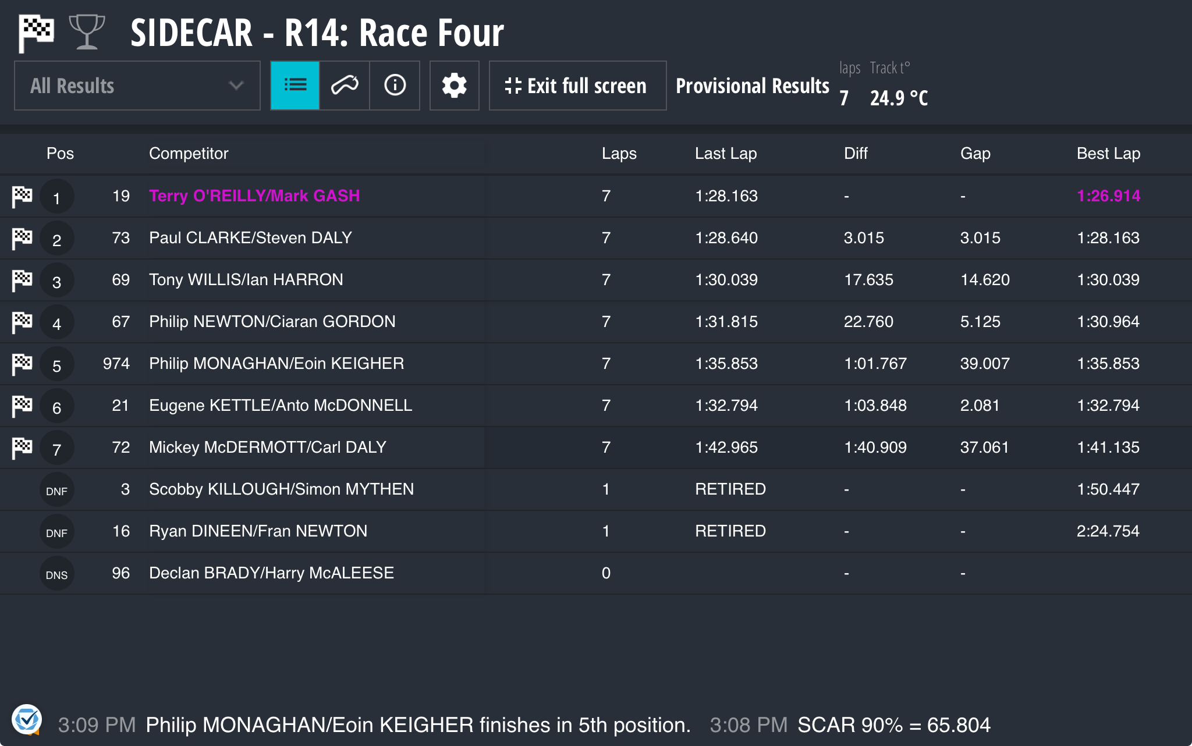This screenshot has width=1192, height=746.
Task: Click the trophy icon beside title
Action: [87, 33]
